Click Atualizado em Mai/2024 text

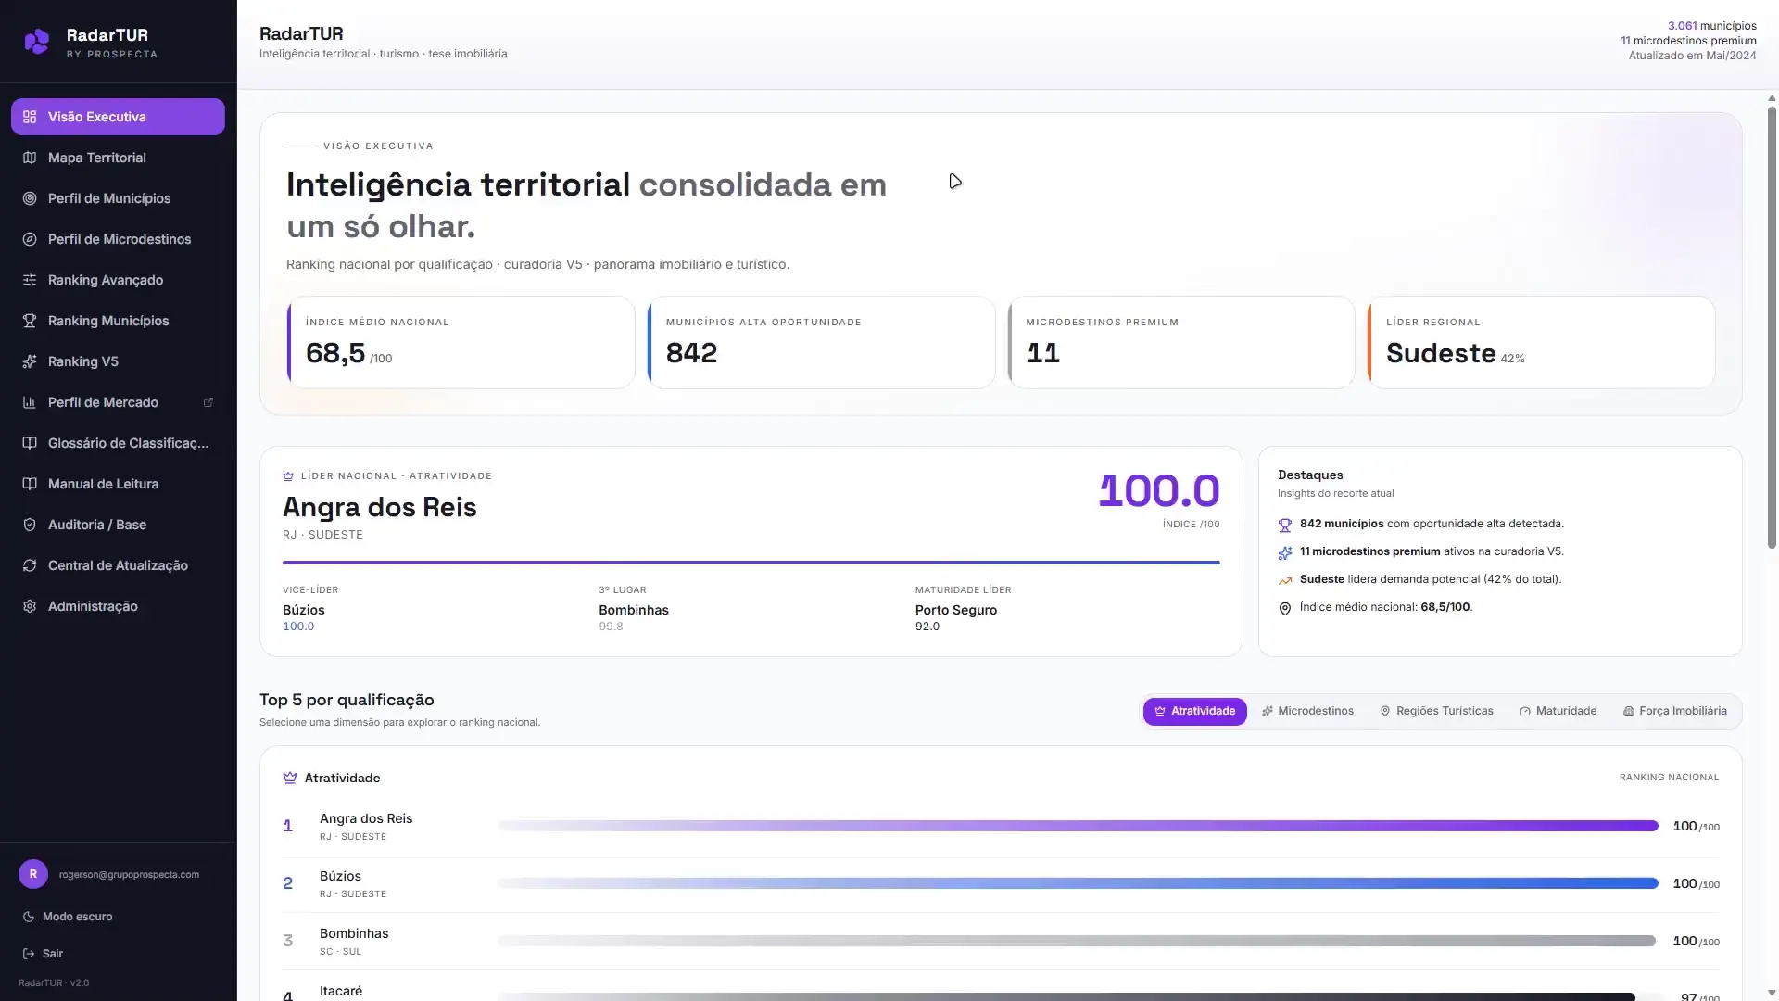(1692, 56)
